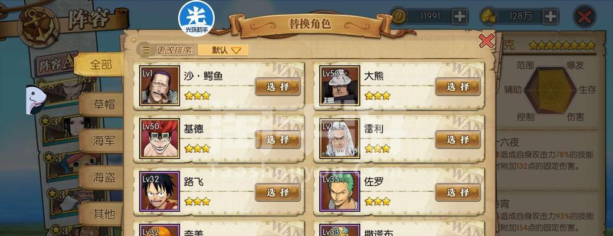Click the round red X button at top right
This screenshot has width=613, height=236.
[x=585, y=17]
